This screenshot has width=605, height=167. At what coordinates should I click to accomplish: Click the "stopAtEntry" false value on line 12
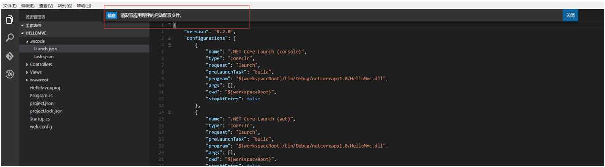(254, 99)
